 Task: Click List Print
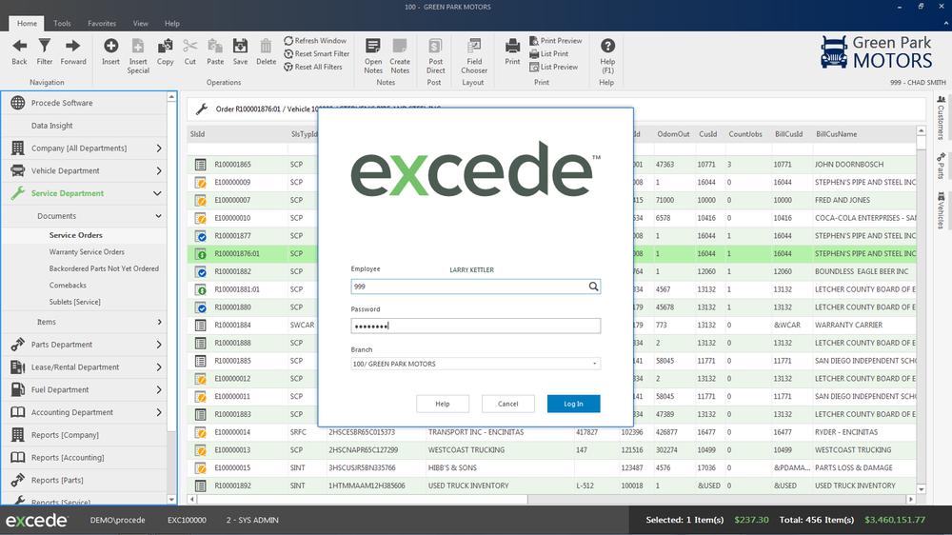point(549,54)
